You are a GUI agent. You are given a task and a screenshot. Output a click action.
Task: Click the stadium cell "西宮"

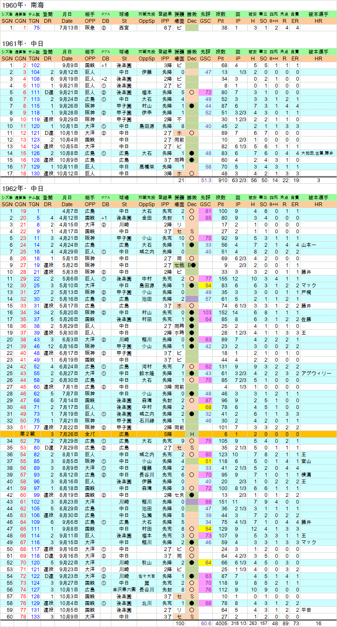click(124, 28)
